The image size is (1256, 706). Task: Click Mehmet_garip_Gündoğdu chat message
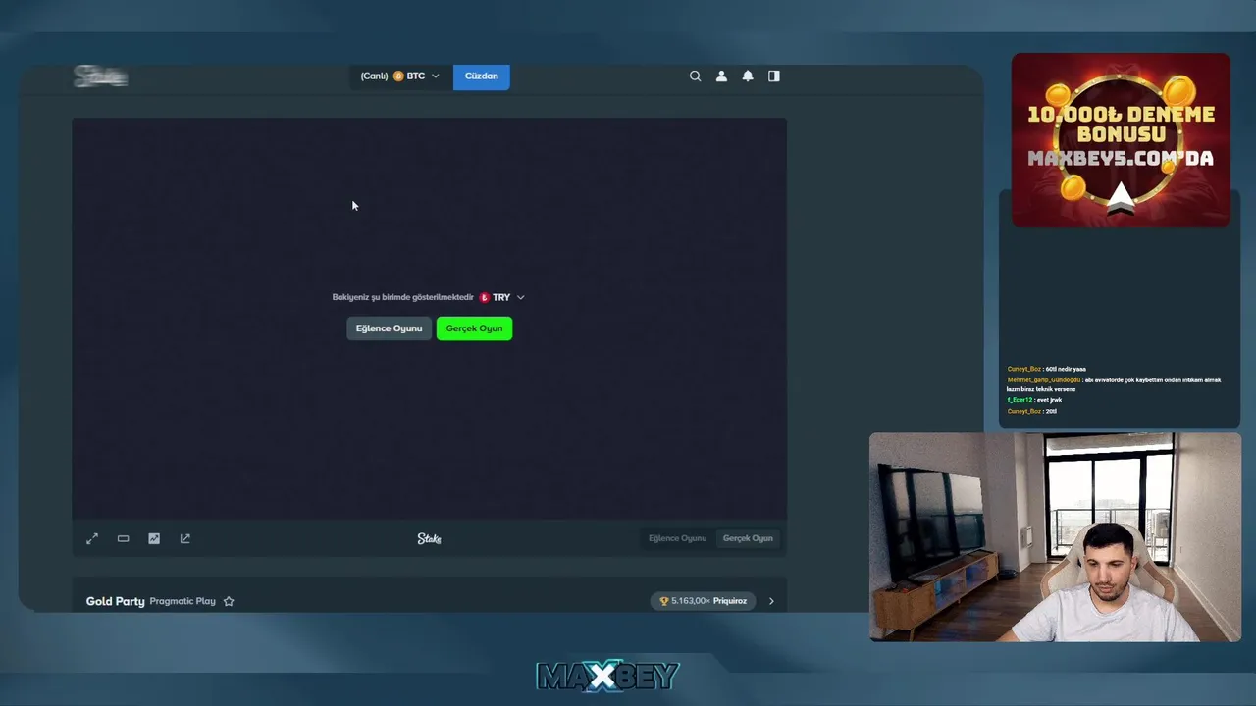[x=1114, y=384]
